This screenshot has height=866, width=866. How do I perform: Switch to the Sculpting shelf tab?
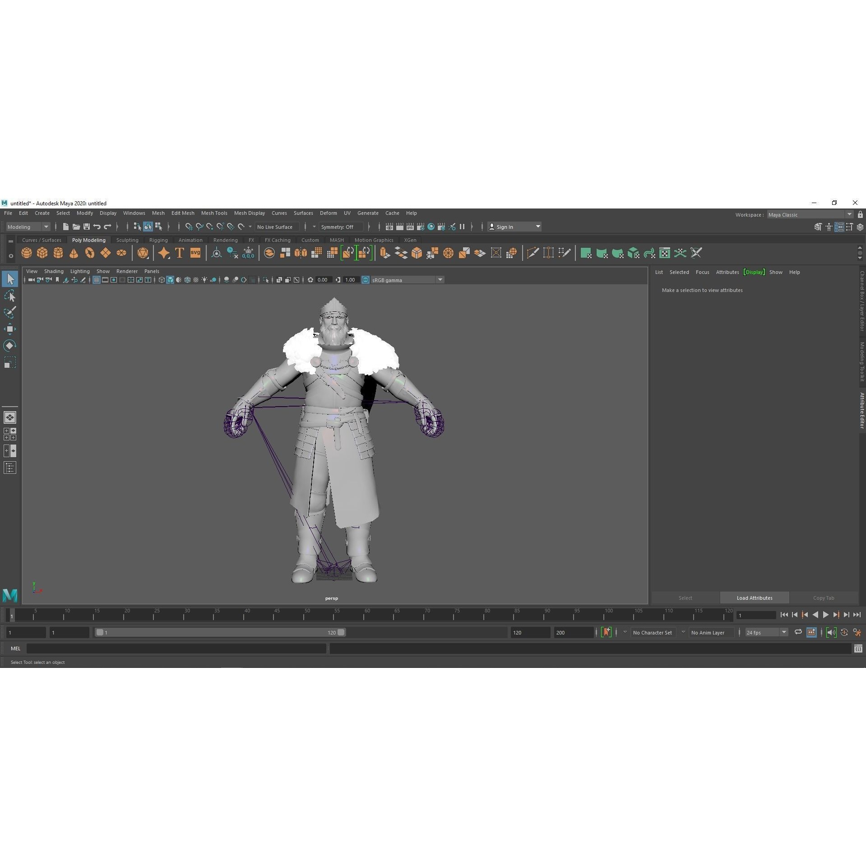click(127, 240)
